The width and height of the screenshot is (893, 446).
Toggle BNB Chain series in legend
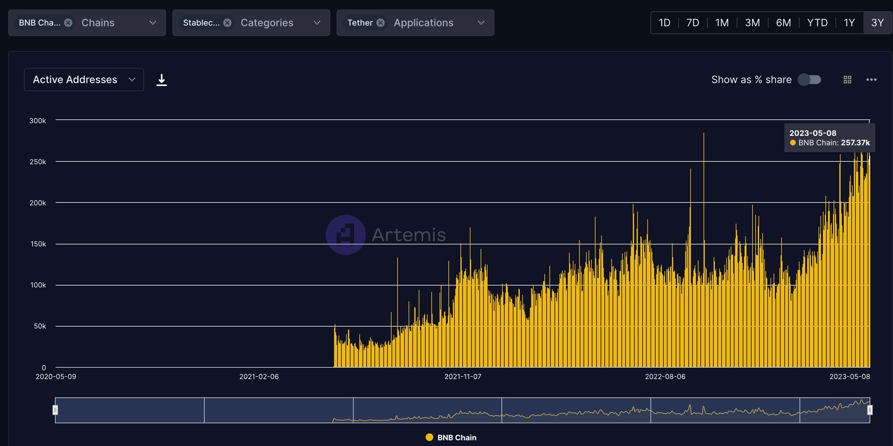click(451, 437)
